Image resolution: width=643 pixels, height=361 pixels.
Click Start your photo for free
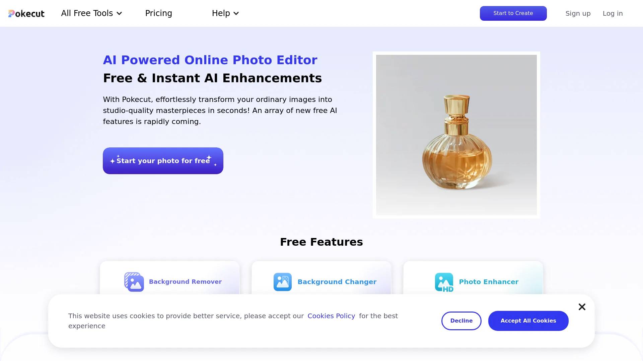pyautogui.click(x=163, y=160)
